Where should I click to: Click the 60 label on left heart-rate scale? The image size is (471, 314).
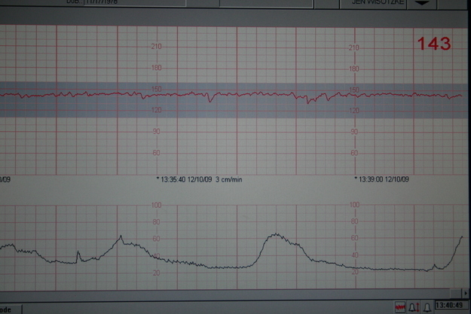(x=157, y=152)
